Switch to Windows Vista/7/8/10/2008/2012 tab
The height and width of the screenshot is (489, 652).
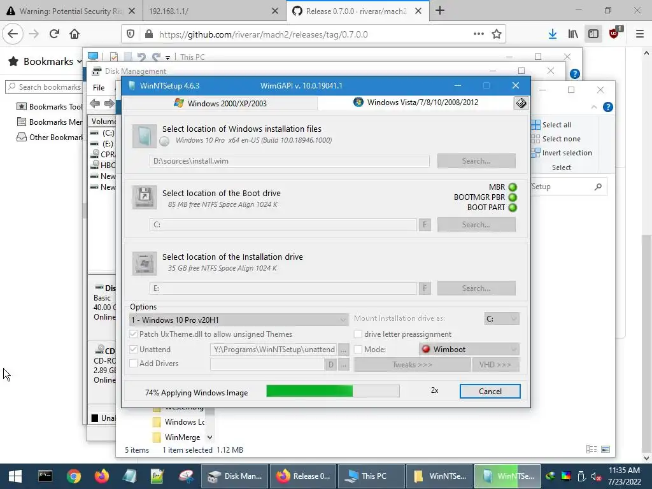point(416,103)
